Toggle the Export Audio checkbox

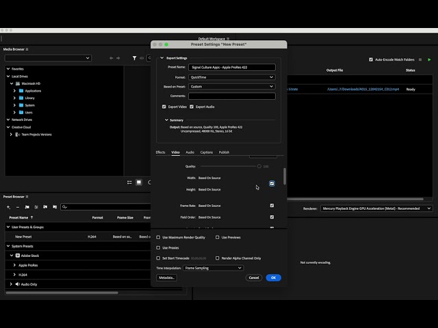coord(192,107)
